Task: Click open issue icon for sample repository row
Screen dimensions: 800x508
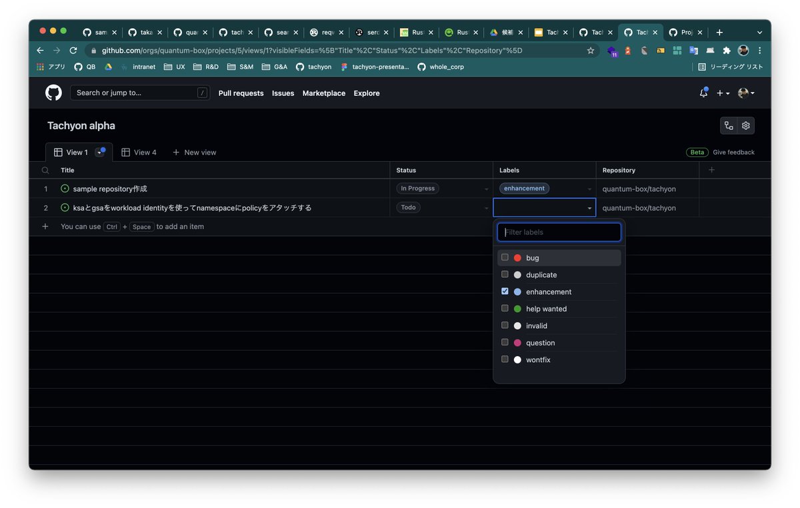Action: click(x=65, y=188)
